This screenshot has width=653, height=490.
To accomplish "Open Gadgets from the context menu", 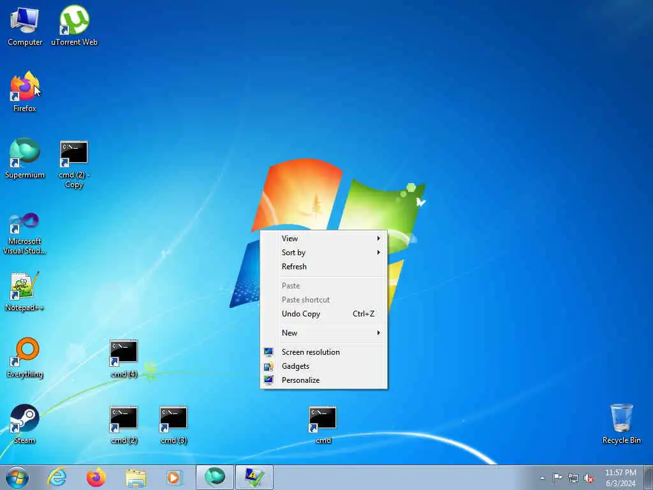I will [323, 366].
